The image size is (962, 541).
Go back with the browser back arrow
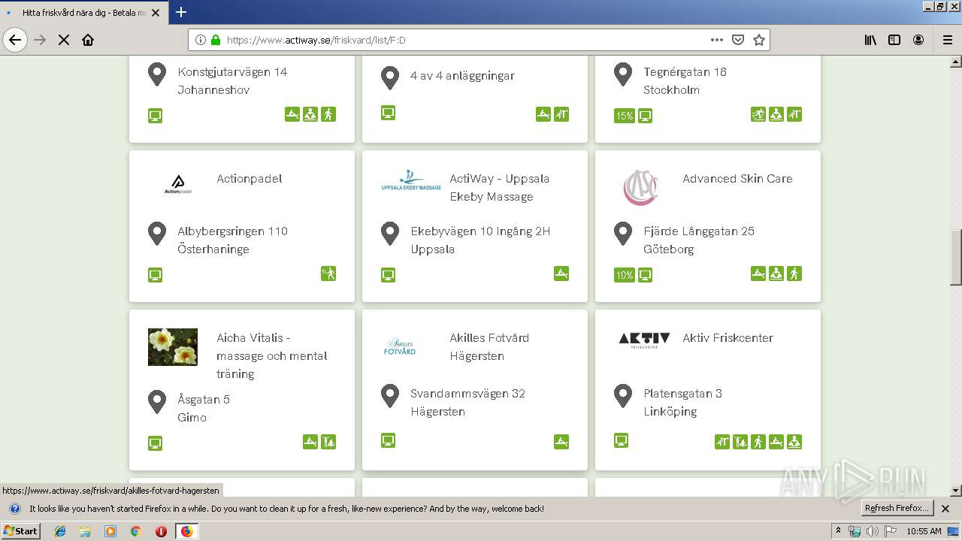[15, 40]
